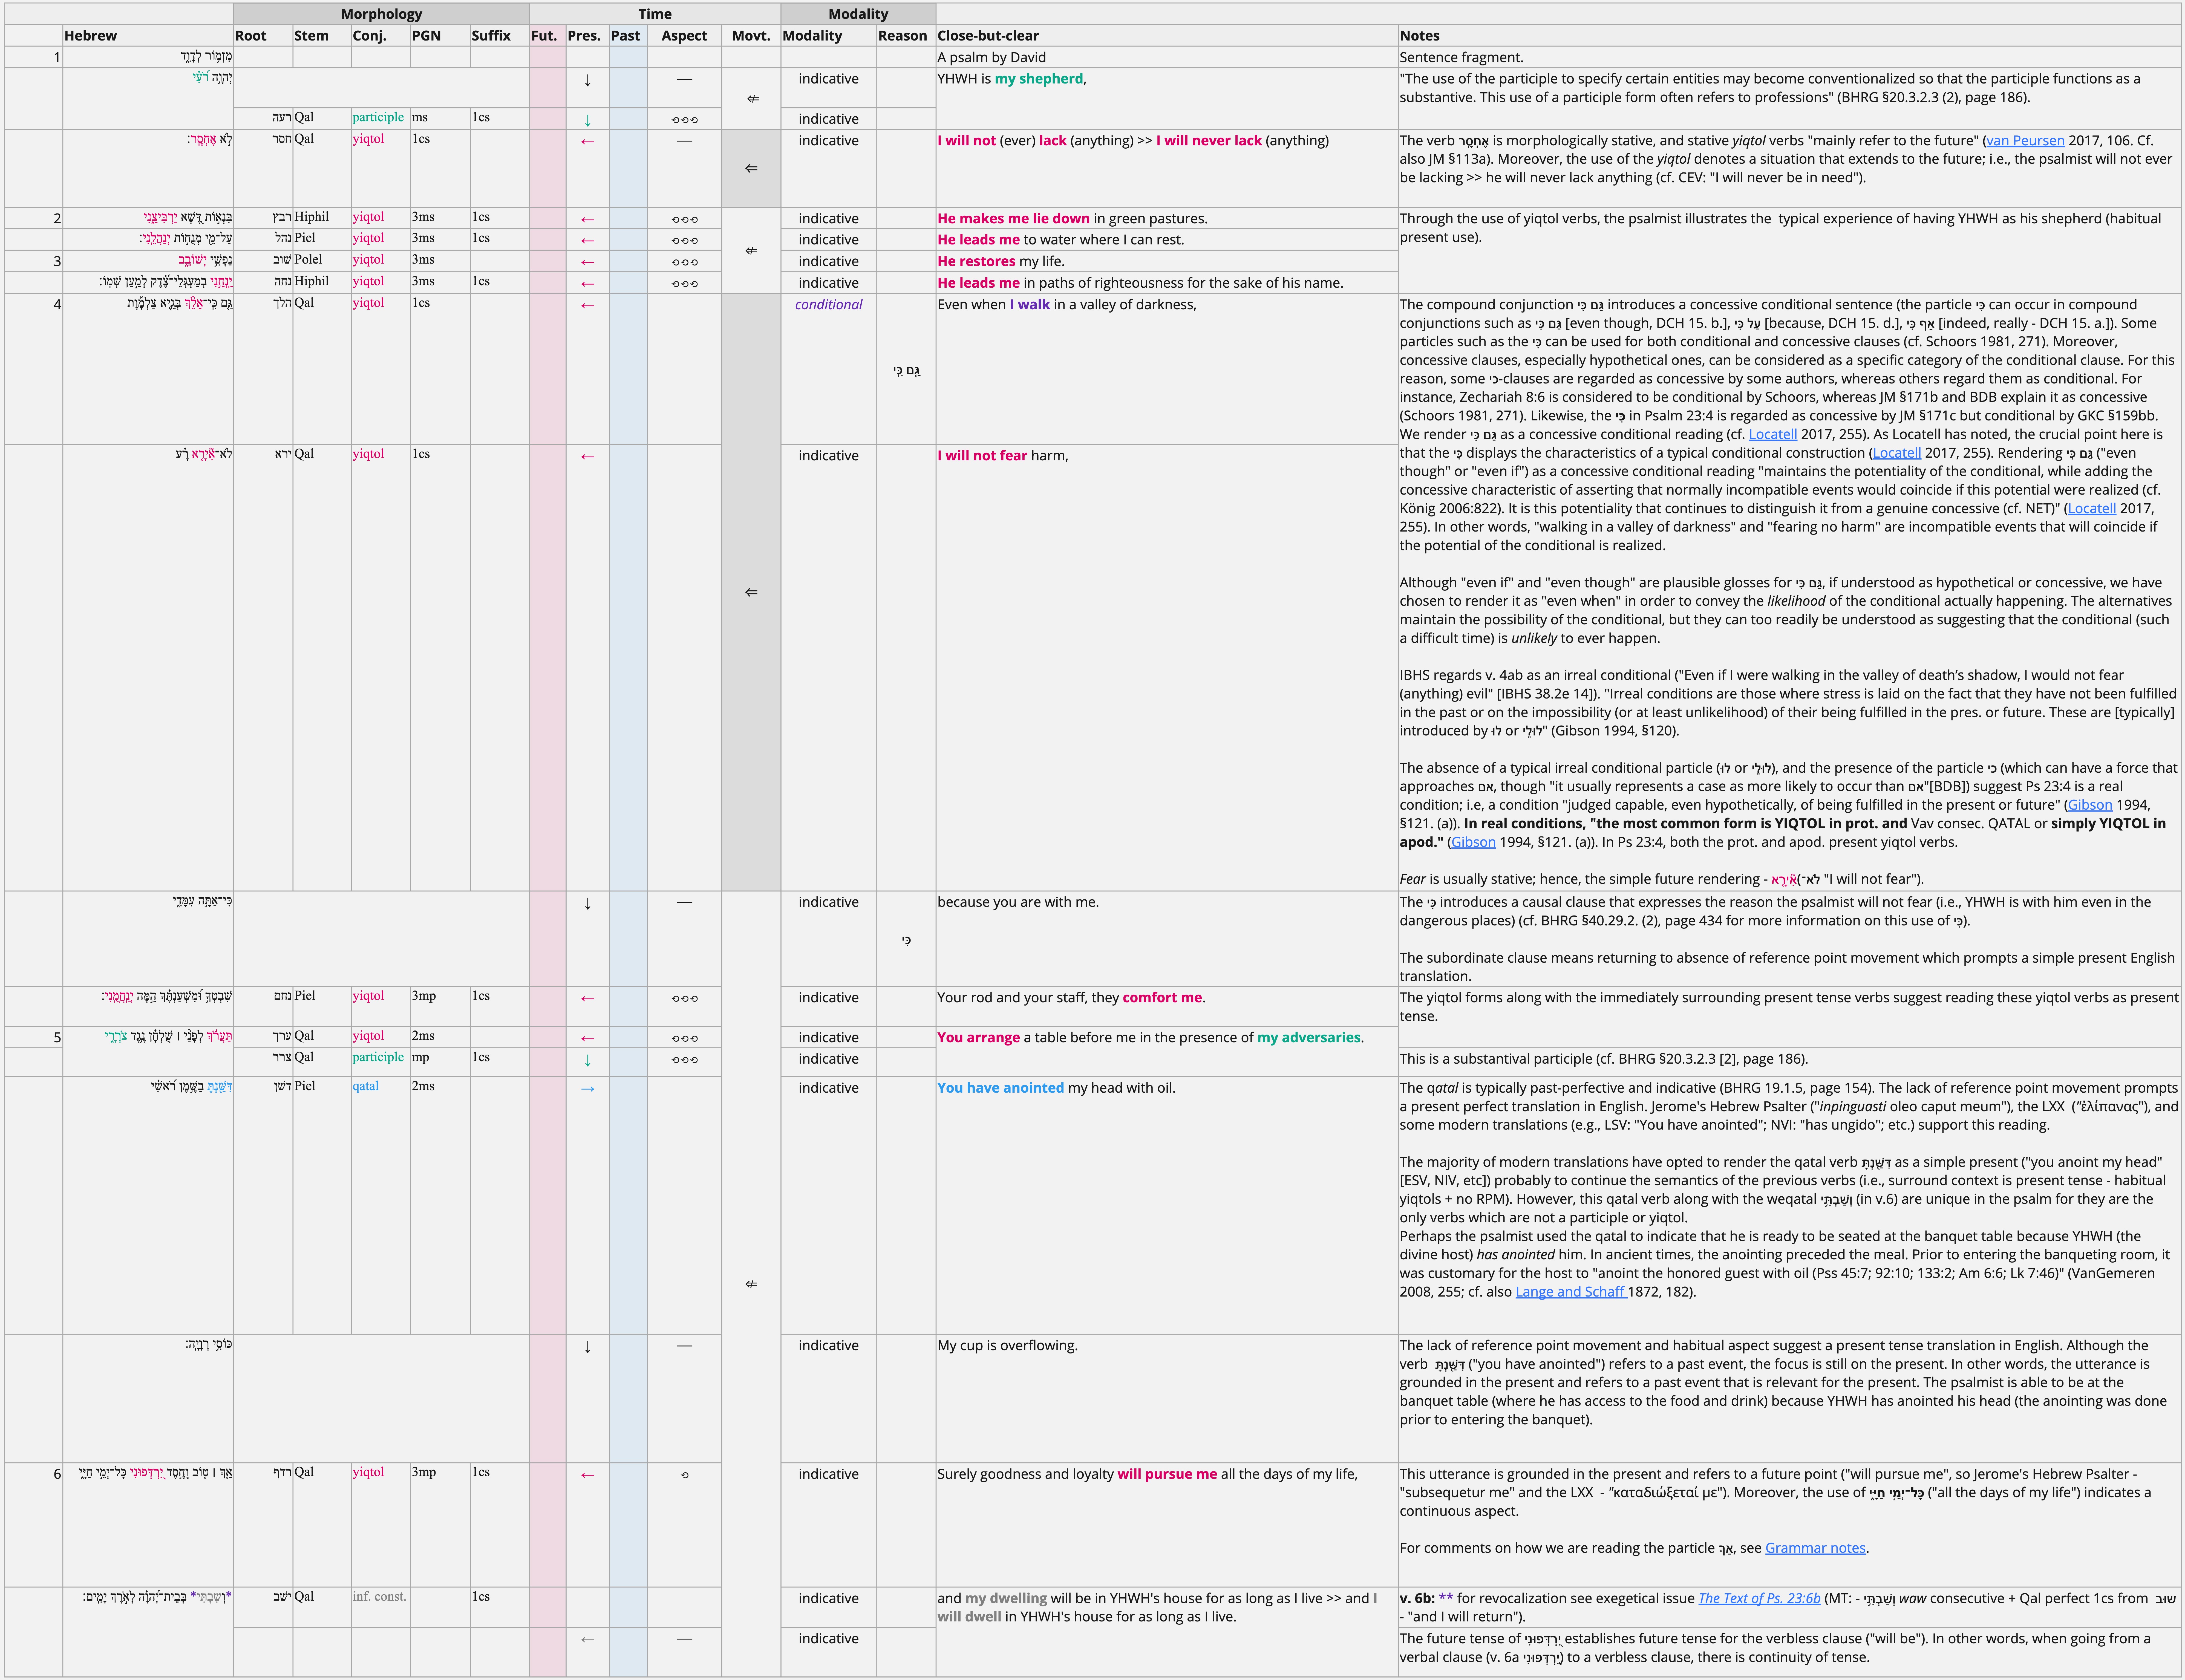
Task: Select 'He restores my life.' translation
Action: pos(1167,261)
